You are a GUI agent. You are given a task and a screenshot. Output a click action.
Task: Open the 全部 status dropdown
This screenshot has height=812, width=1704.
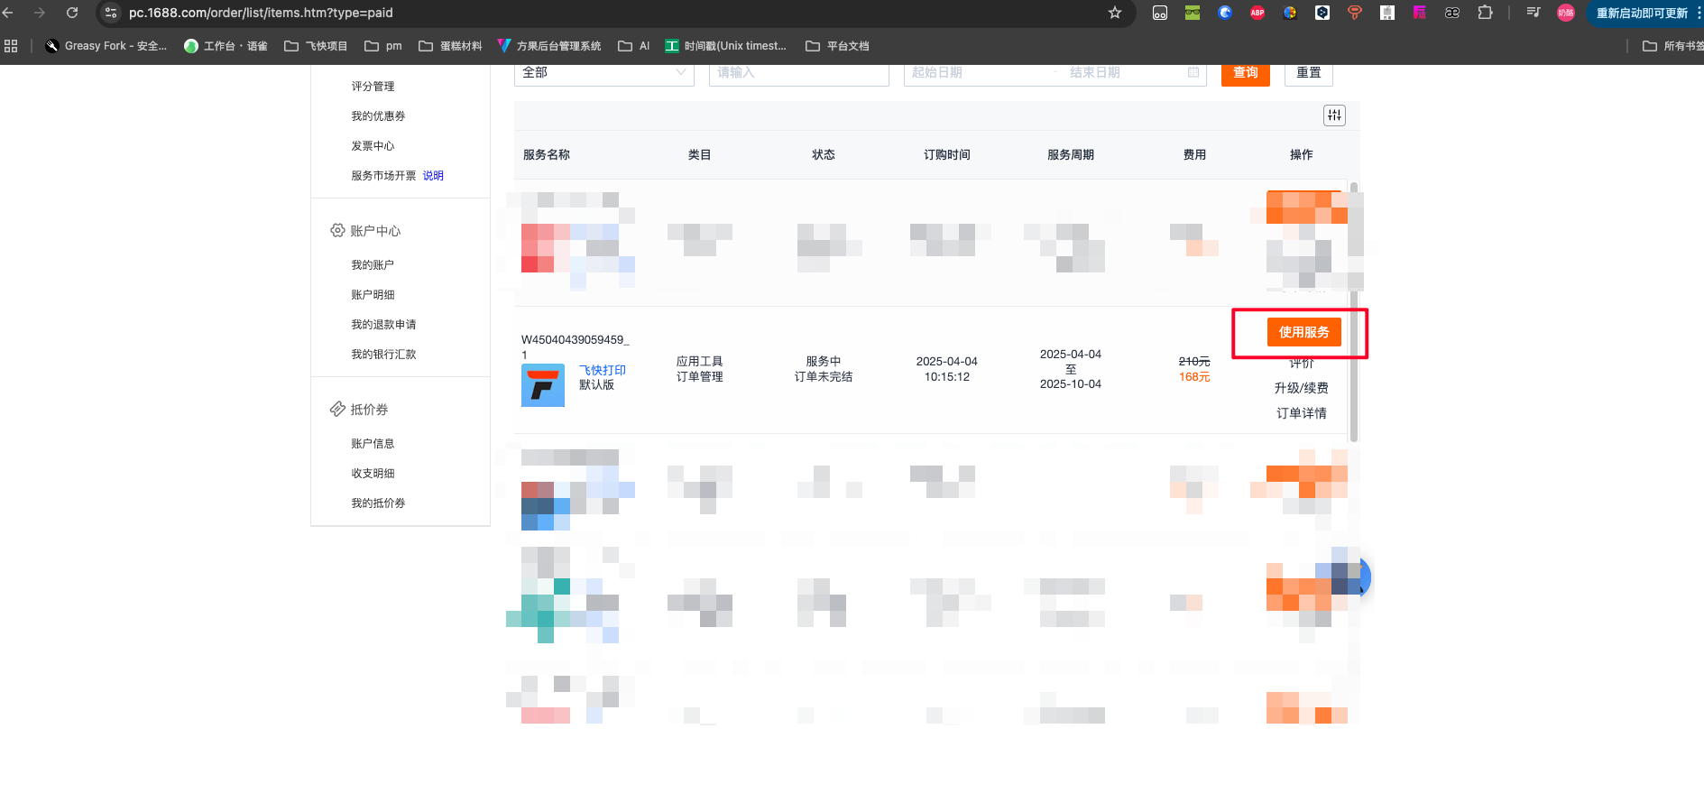click(x=604, y=73)
